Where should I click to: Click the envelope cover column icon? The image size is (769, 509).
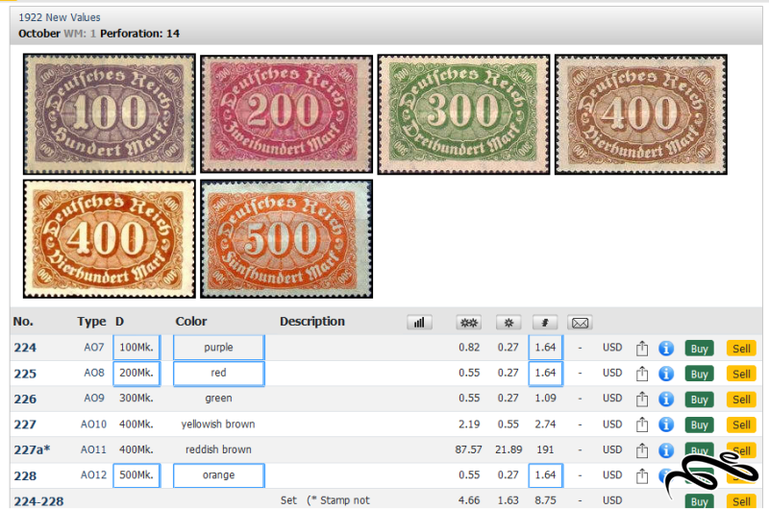click(580, 323)
